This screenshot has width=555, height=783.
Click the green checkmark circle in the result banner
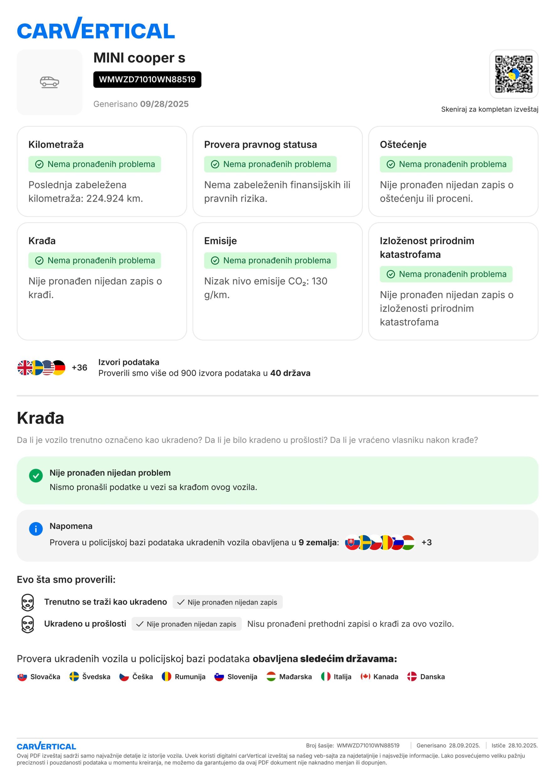[36, 475]
